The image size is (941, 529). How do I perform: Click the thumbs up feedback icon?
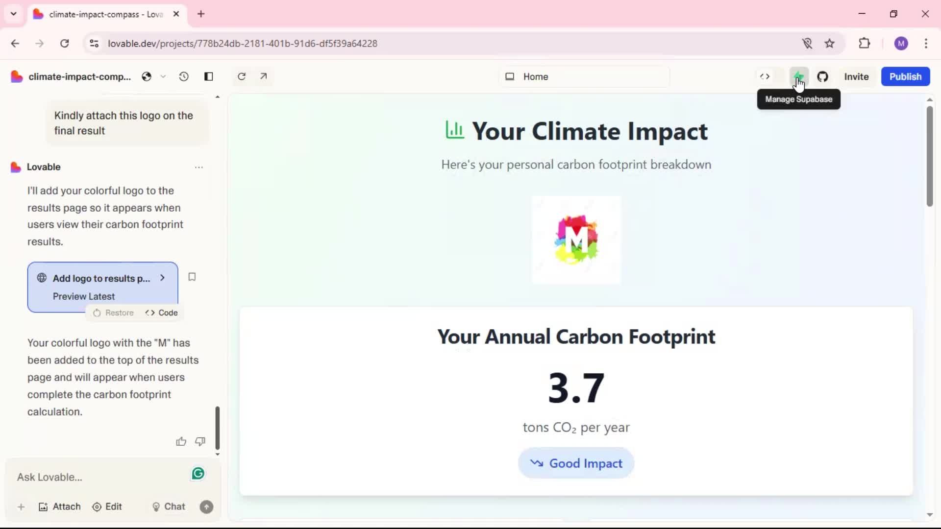point(181,441)
